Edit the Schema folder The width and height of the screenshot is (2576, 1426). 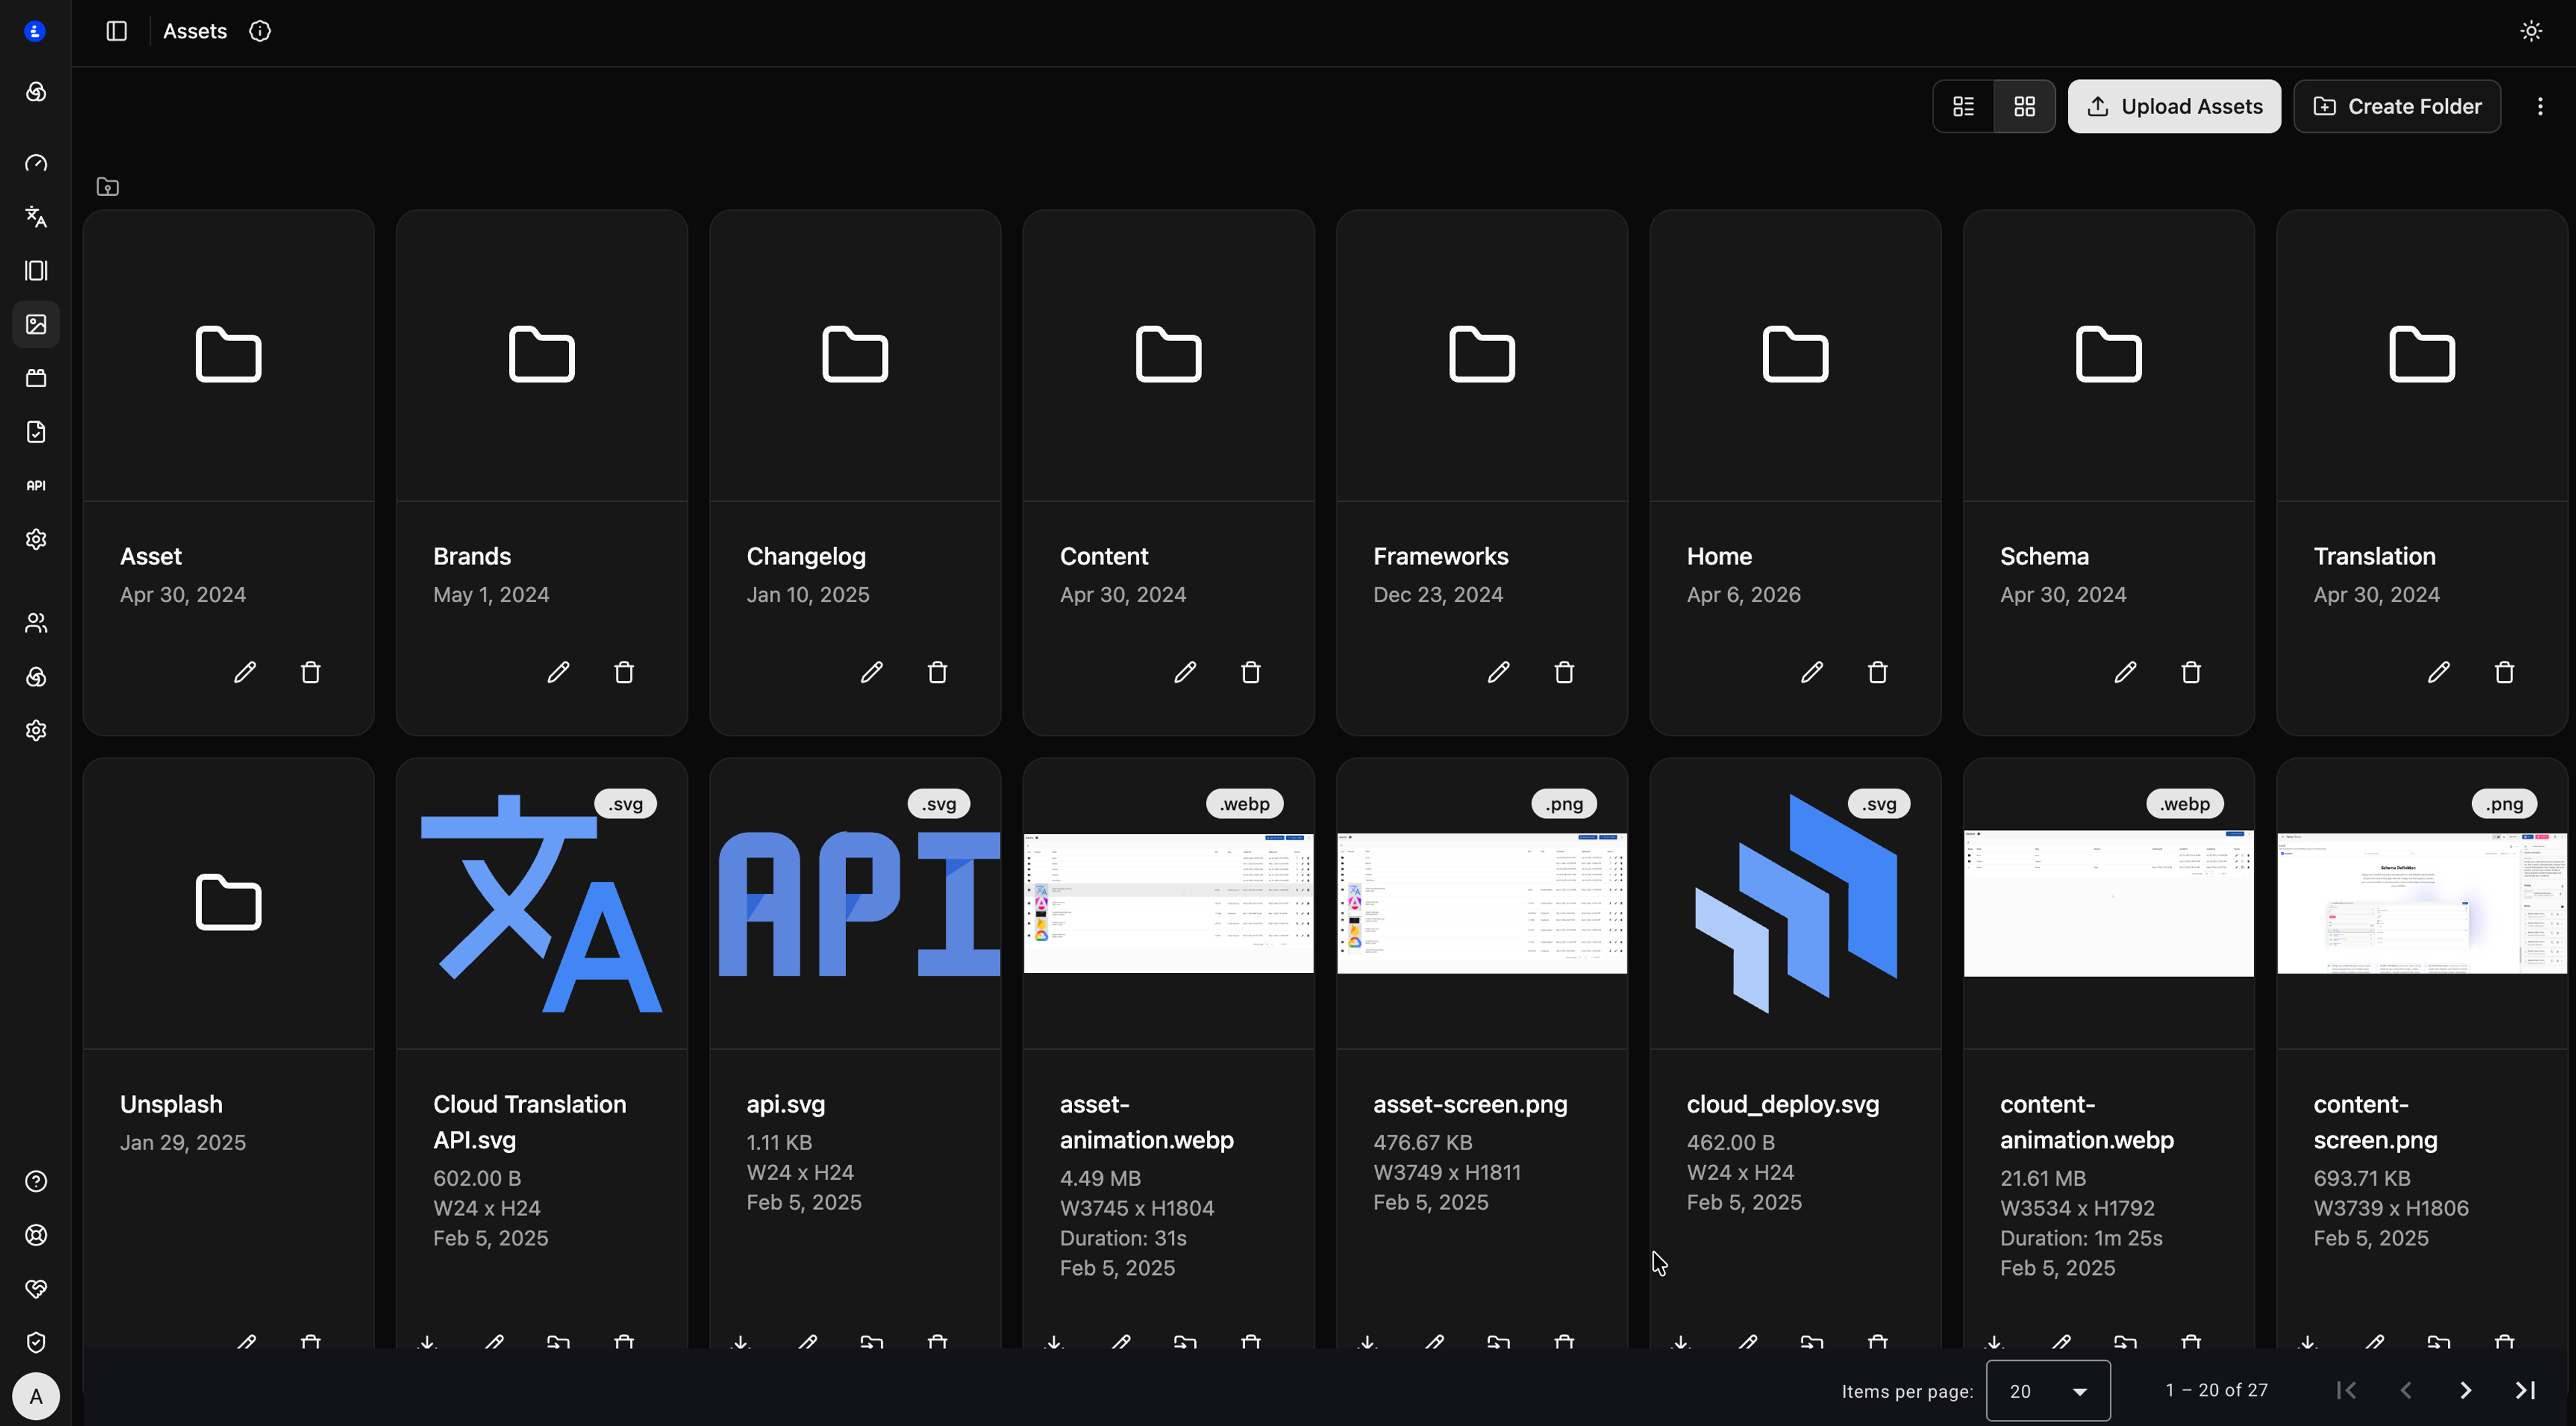2125,672
